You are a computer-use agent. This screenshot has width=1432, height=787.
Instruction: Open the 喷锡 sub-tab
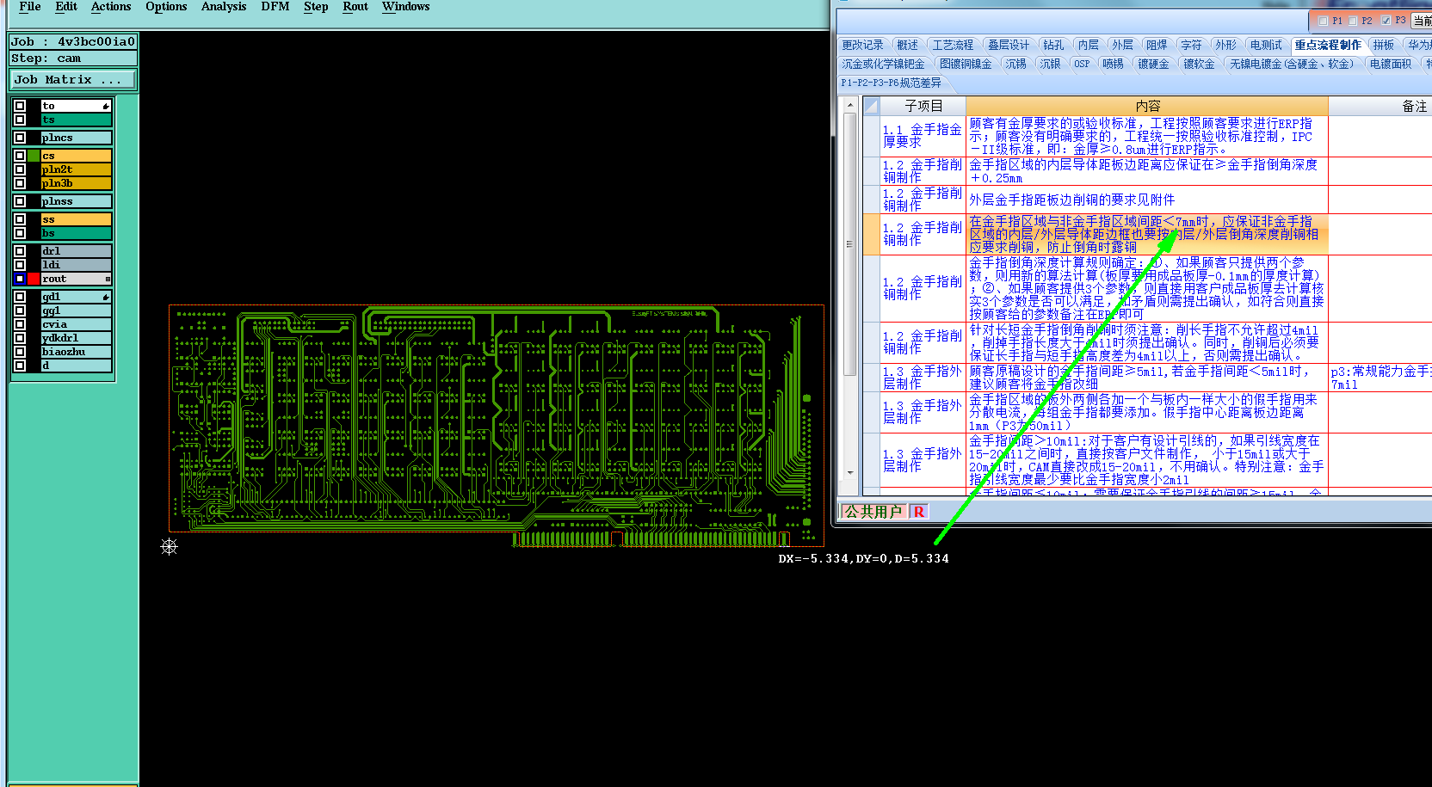pyautogui.click(x=1113, y=64)
